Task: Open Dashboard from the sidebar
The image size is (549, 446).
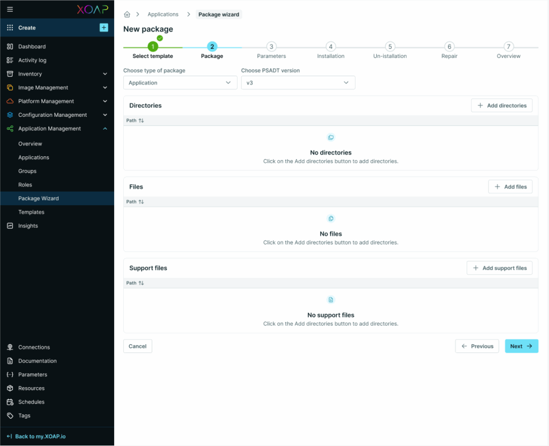Action: point(32,47)
